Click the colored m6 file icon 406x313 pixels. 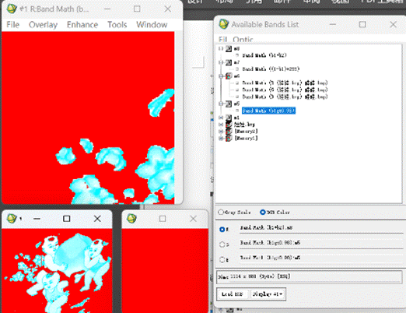point(229,76)
